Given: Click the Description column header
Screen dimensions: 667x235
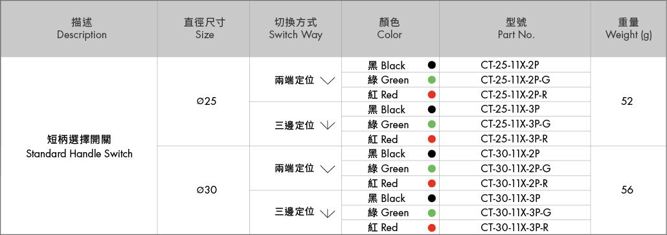Looking at the screenshot, I should tap(82, 29).
